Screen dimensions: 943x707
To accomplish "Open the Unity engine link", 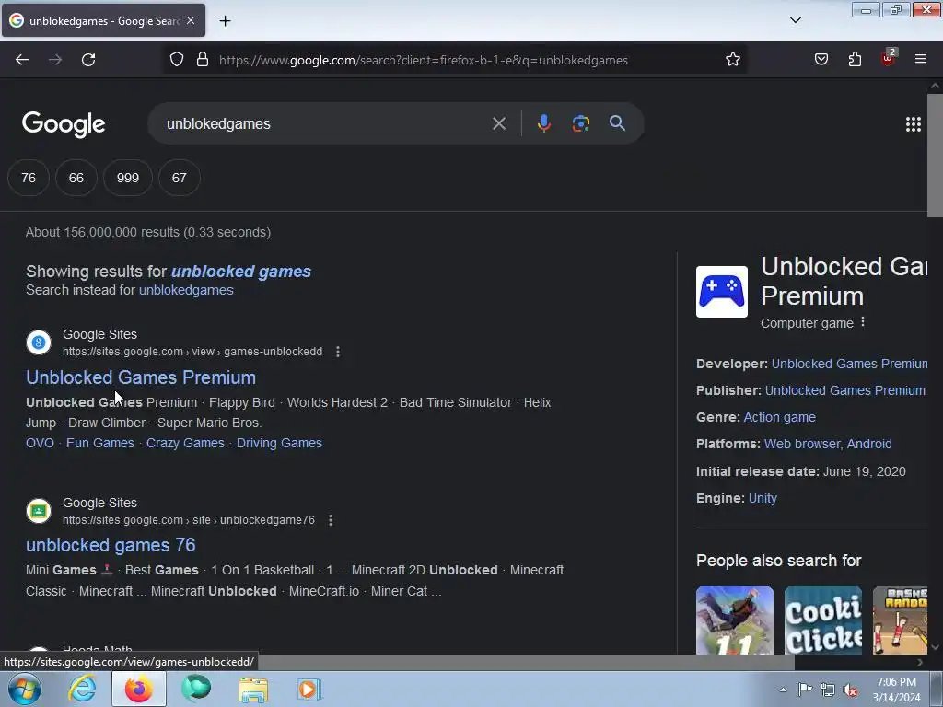I will click(x=763, y=498).
